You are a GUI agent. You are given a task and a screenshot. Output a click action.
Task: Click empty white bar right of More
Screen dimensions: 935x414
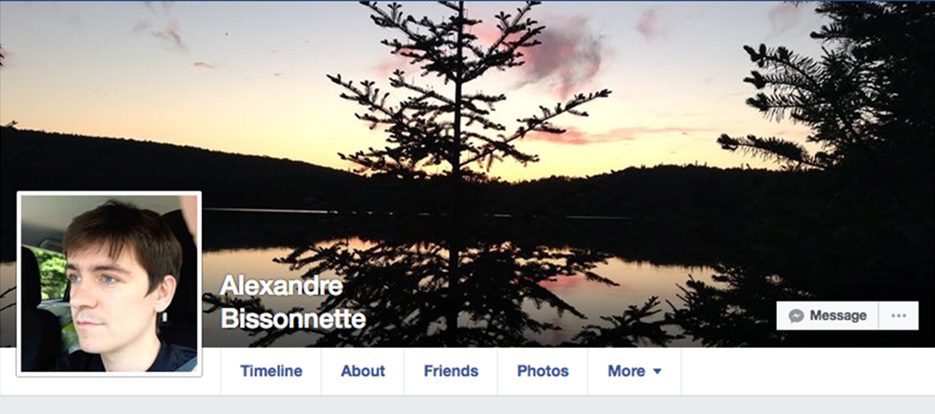coord(808,371)
